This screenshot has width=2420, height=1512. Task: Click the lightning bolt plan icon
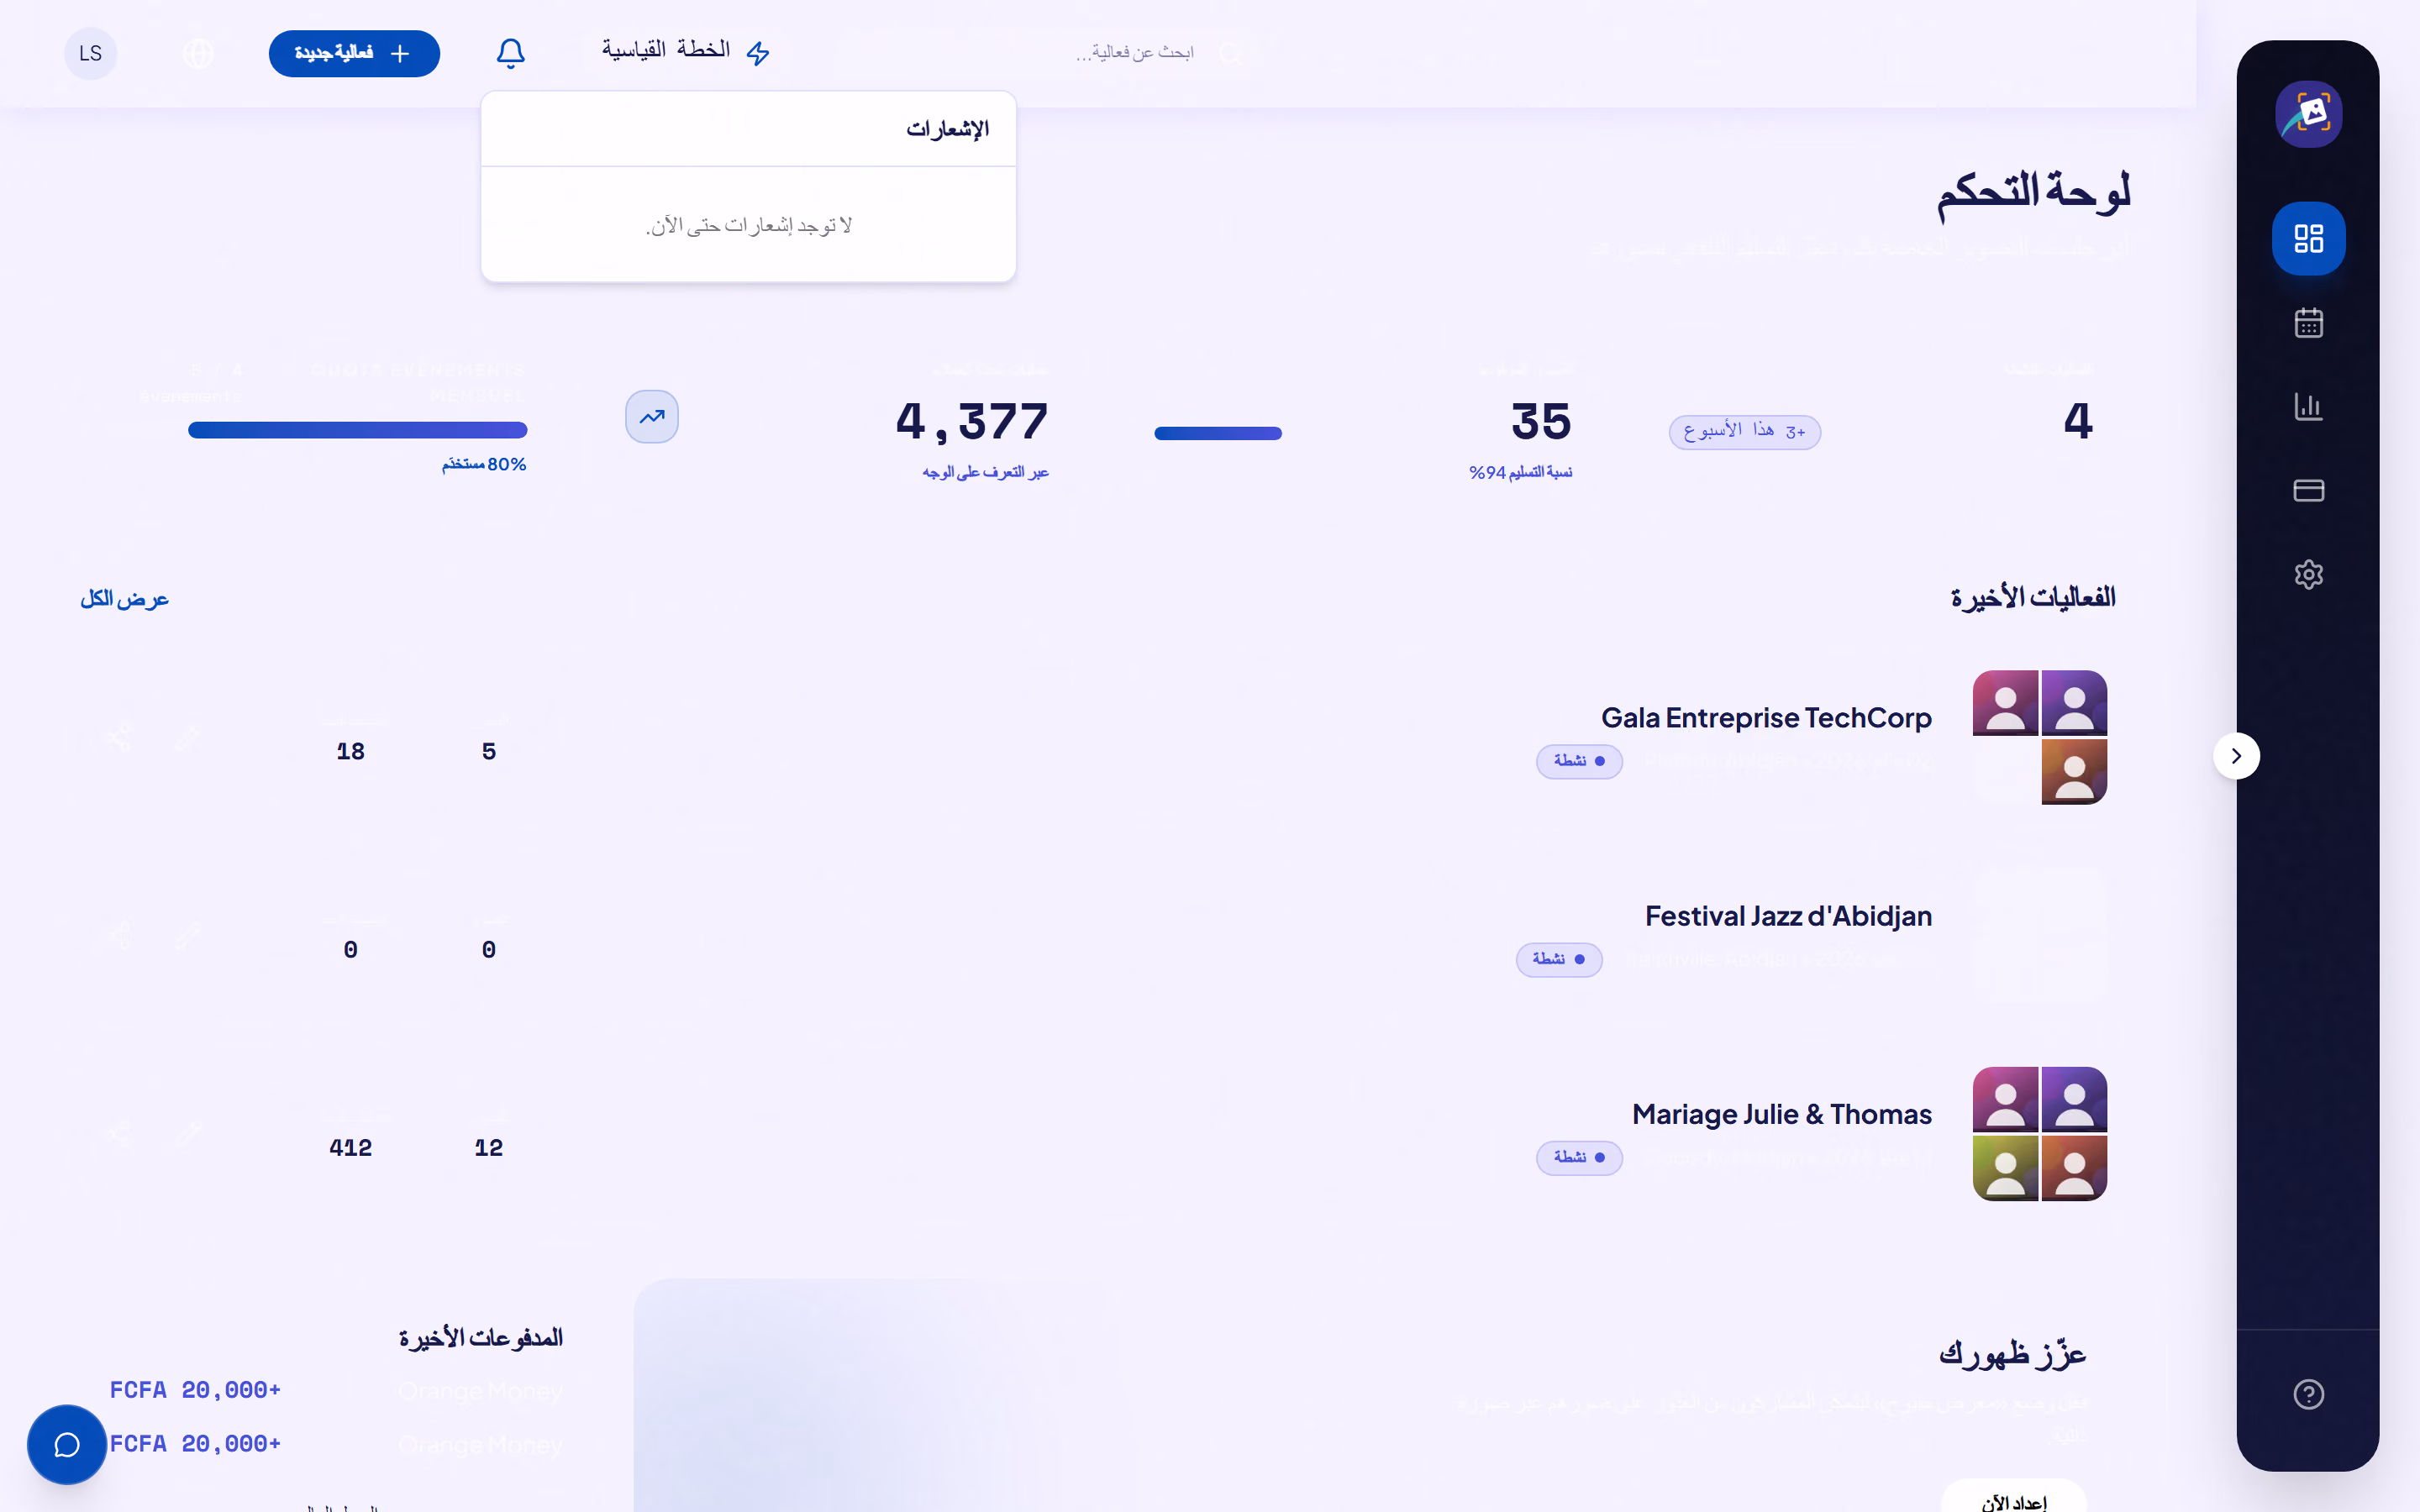pos(758,53)
